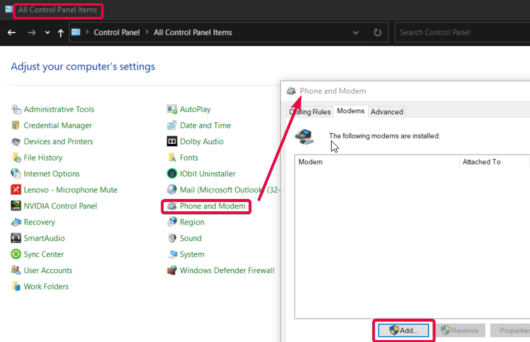This screenshot has width=530, height=342.
Task: Open the Work Folders icon
Action: click(16, 287)
